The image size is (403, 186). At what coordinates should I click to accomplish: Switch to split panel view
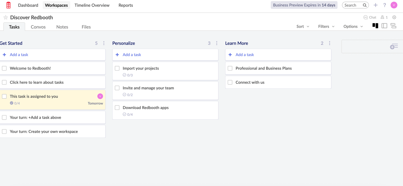(384, 26)
